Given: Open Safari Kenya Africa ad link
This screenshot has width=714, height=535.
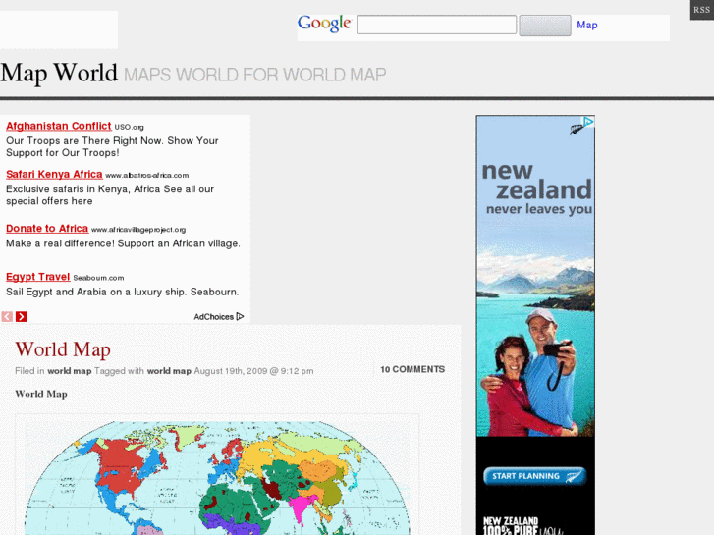Looking at the screenshot, I should click(54, 174).
